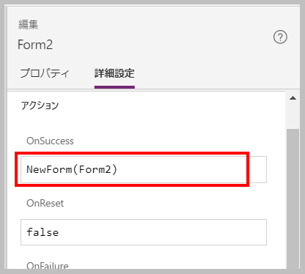Click the panel's vertical scrollbar thumb
Image resolution: width=305 pixels, height=274 pixels.
(x=293, y=199)
